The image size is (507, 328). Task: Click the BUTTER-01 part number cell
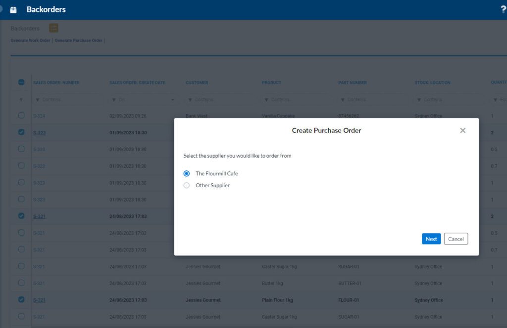(x=350, y=283)
